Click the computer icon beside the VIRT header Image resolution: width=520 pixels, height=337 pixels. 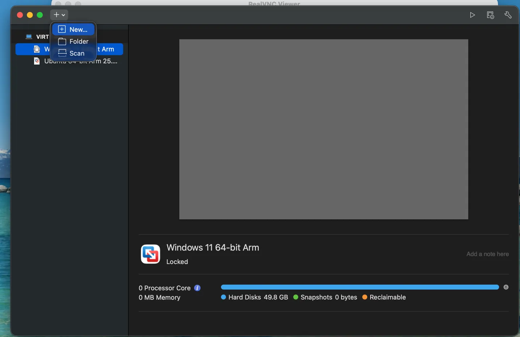click(x=29, y=37)
